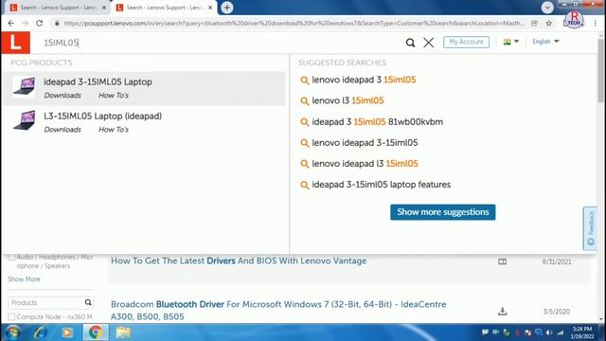Click the network signal tray icon
The height and width of the screenshot is (341, 606).
561,332
